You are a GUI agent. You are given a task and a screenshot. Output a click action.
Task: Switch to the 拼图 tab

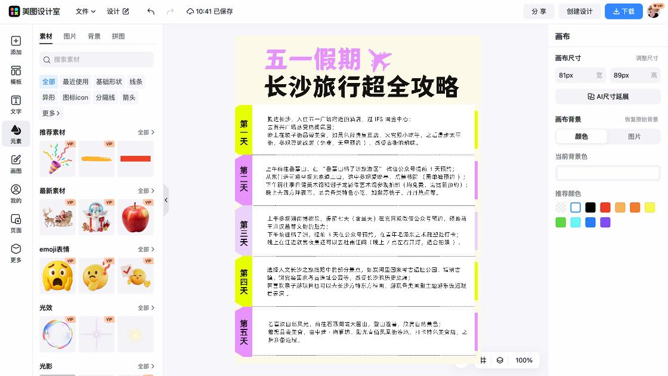coord(119,36)
